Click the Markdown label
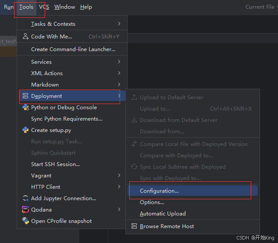 click(x=45, y=85)
